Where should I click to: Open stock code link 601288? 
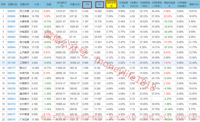click(x=11, y=58)
